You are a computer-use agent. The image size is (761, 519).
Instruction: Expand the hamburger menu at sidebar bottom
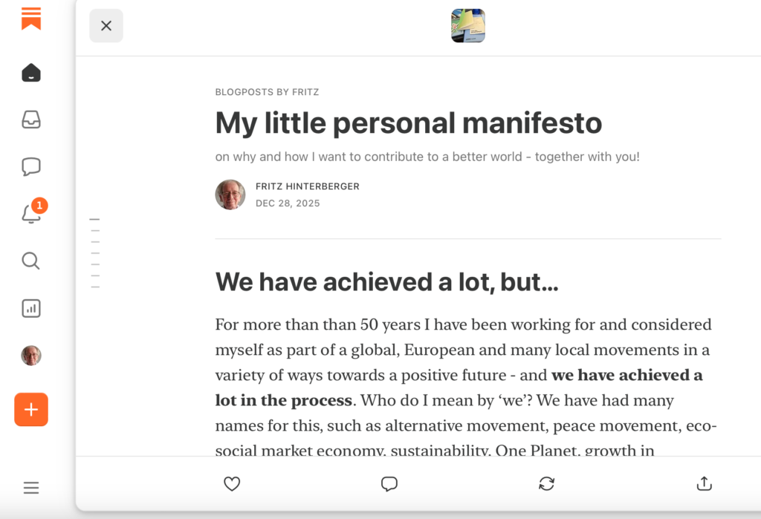click(x=31, y=488)
